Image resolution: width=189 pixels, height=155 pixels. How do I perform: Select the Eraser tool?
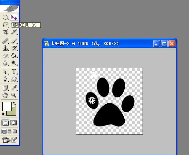pyautogui.click(x=5, y=56)
